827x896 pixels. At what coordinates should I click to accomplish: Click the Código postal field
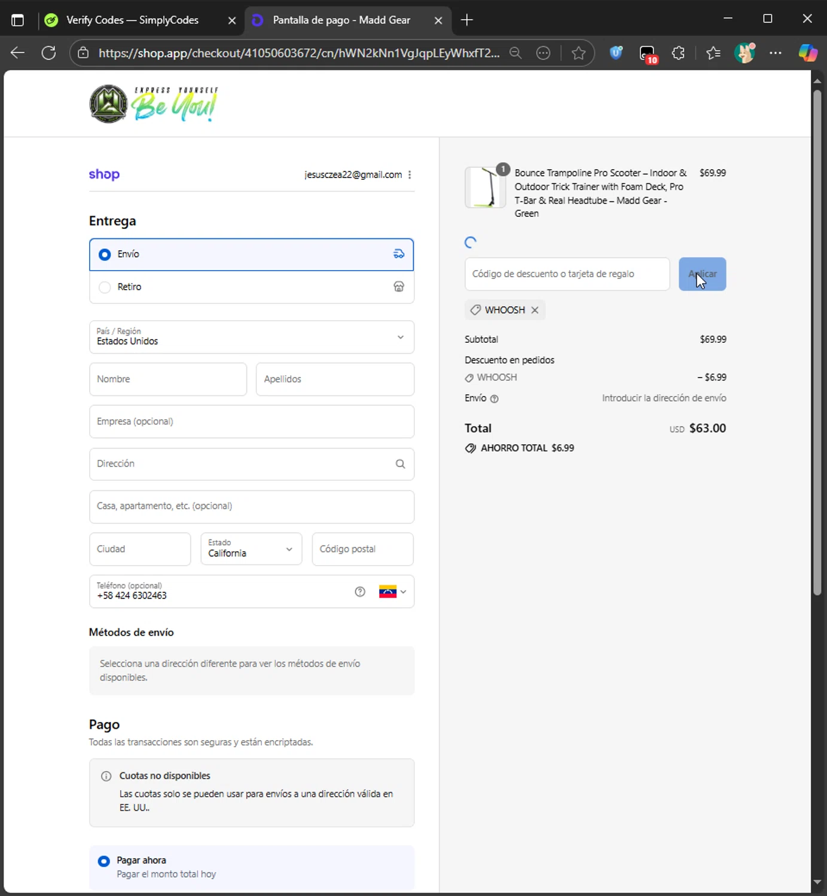[x=362, y=549]
